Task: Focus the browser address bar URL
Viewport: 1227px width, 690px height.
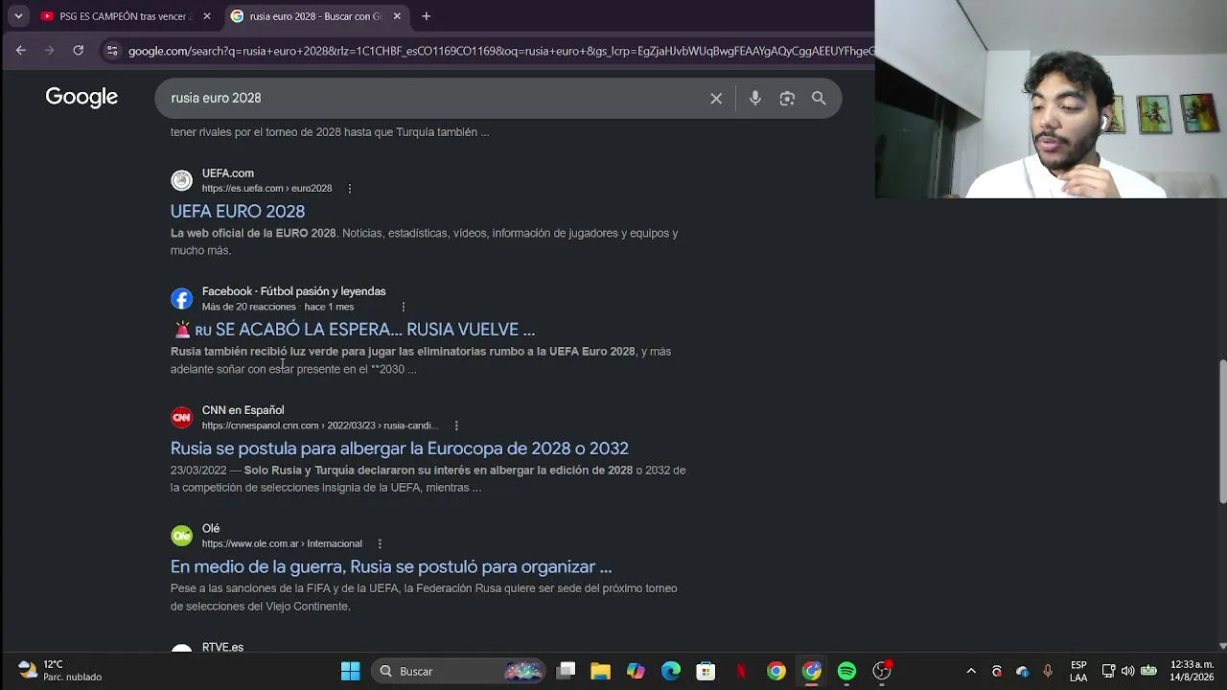Action: point(500,51)
